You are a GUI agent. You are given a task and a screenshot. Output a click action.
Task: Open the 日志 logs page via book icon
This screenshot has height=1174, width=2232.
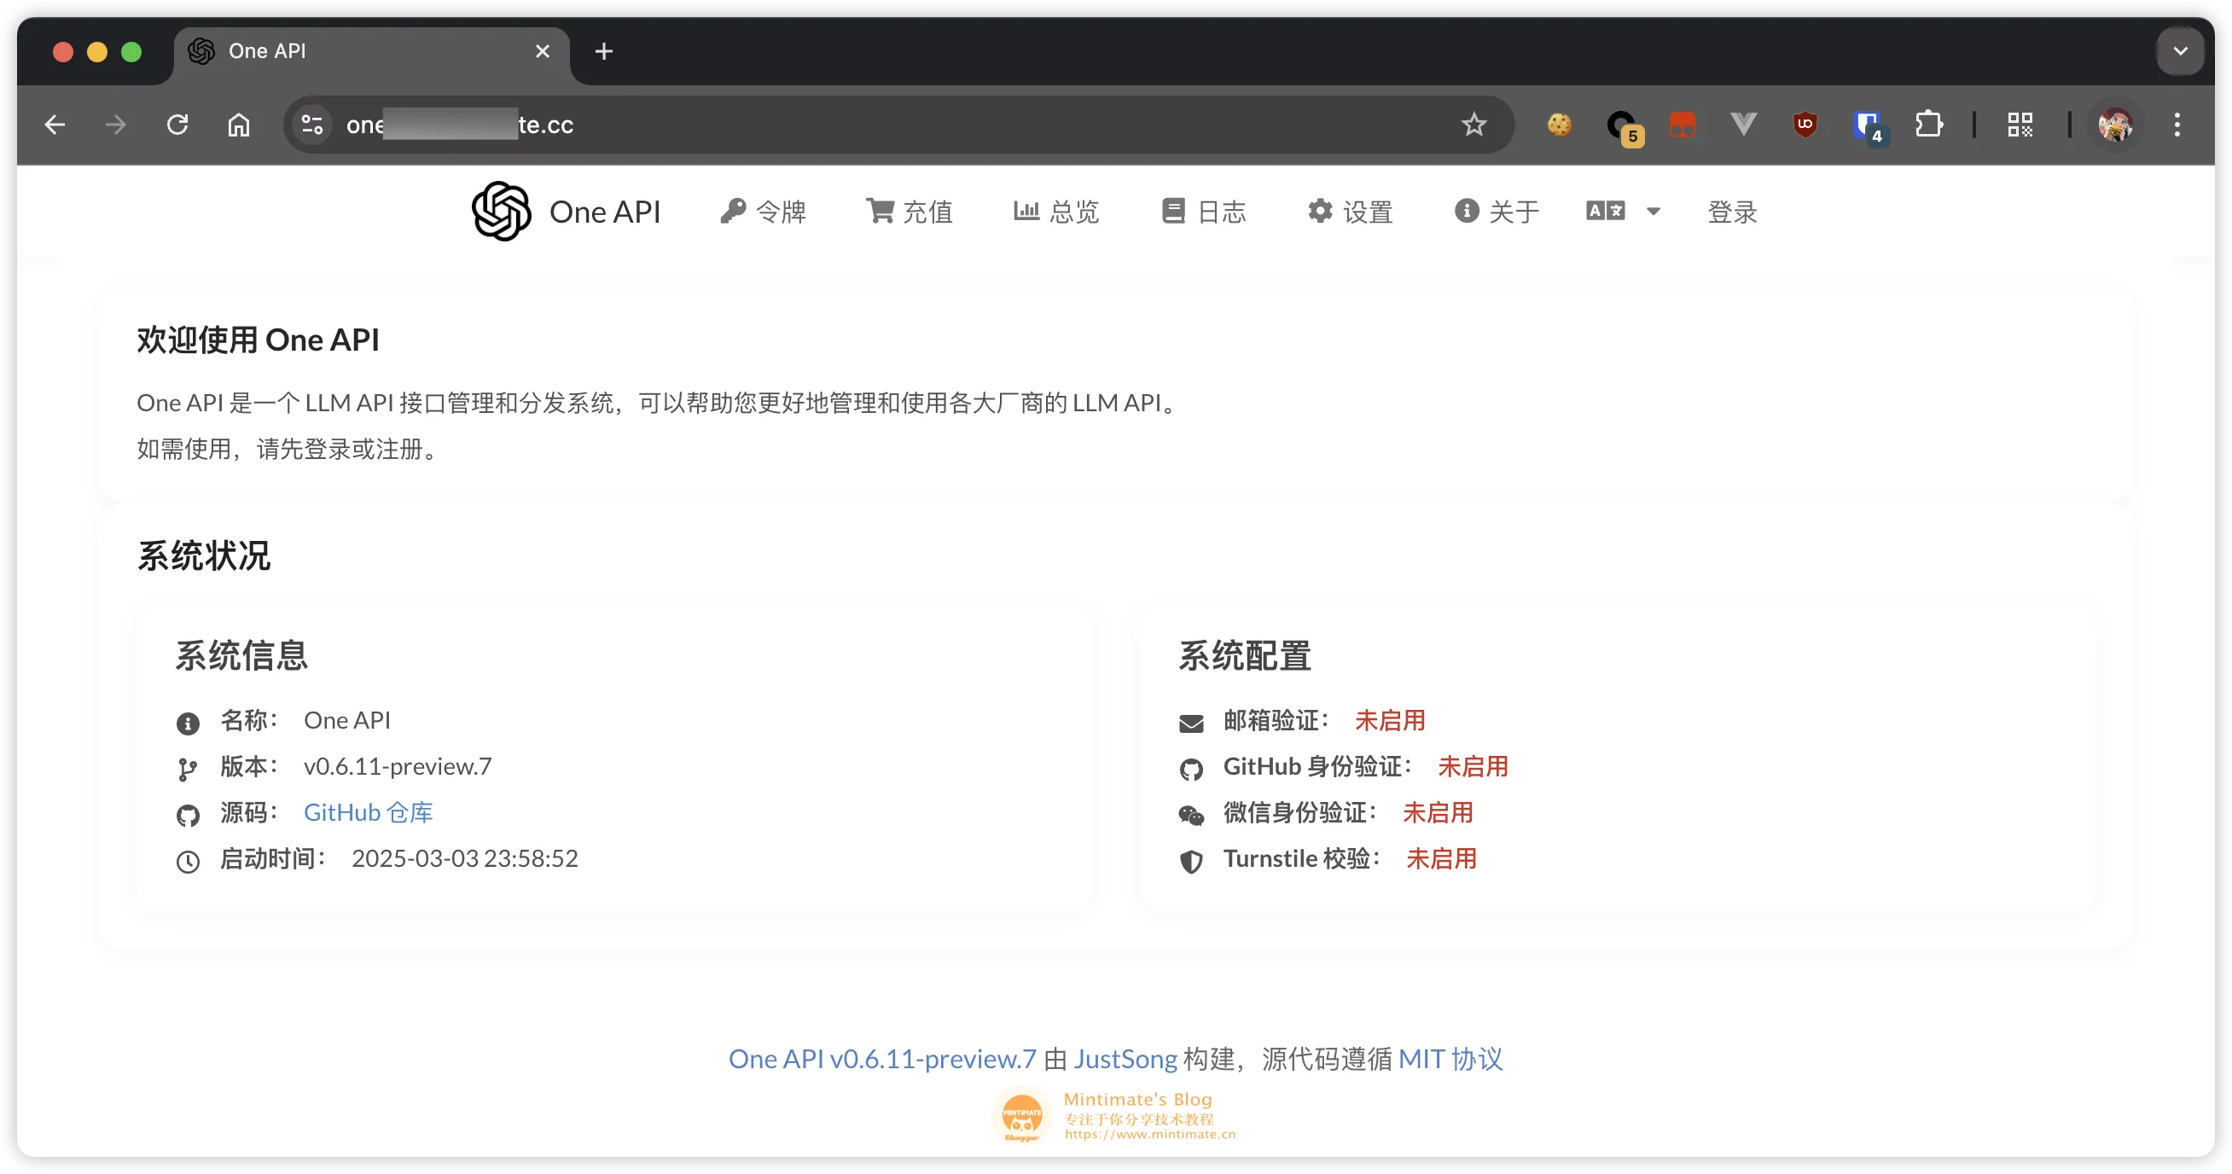click(x=1174, y=211)
